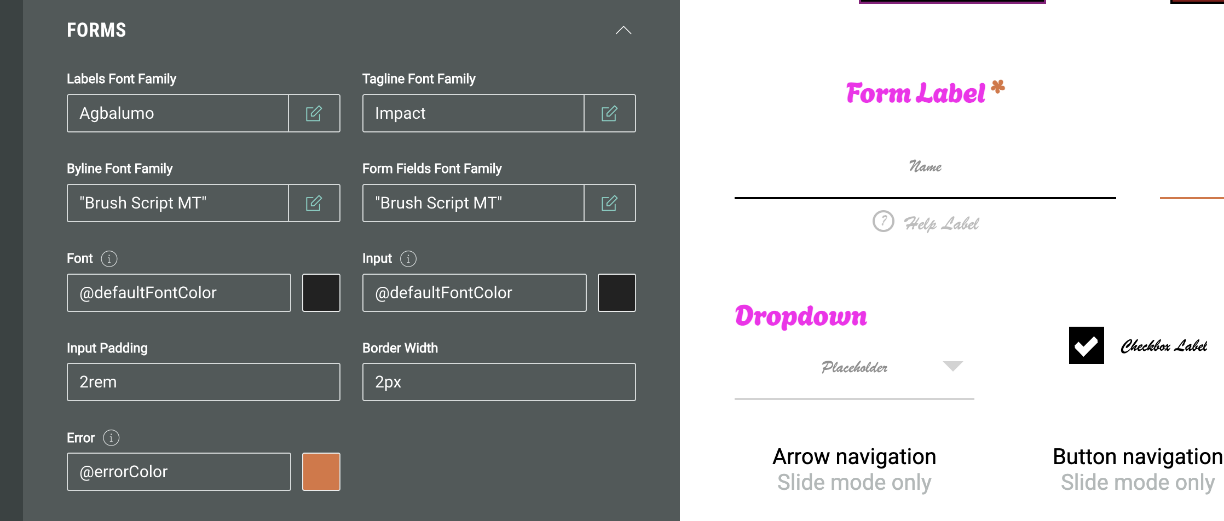
Task: Click the Tagline Font Family Impact field
Action: [x=474, y=113]
